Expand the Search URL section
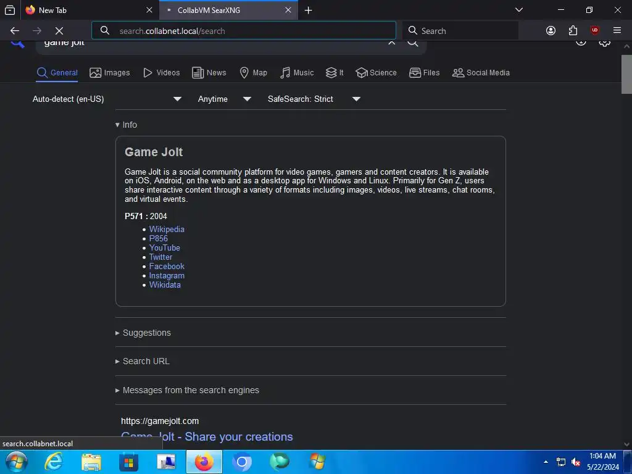This screenshot has width=632, height=474. 143,361
